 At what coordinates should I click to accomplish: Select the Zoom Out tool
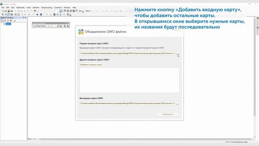[x=6, y=15]
